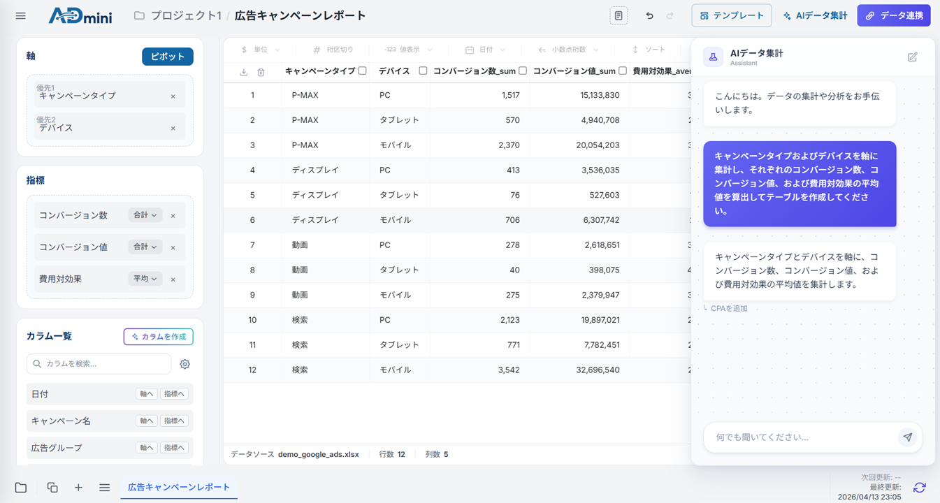Image resolution: width=940 pixels, height=503 pixels.
Task: Change コンバージョン数 aggregation from 合計
Action: point(145,215)
